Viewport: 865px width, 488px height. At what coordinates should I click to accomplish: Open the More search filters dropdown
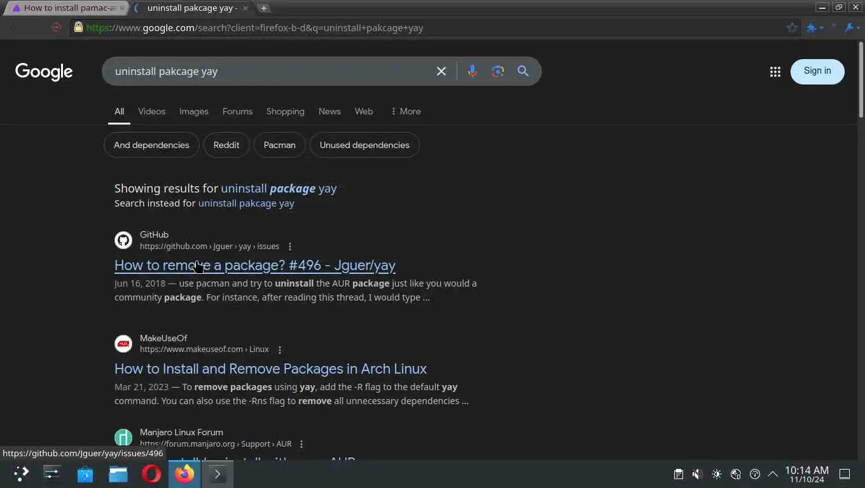(405, 111)
